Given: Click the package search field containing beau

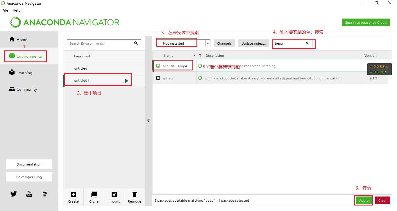Looking at the screenshot, I should click(x=292, y=43).
